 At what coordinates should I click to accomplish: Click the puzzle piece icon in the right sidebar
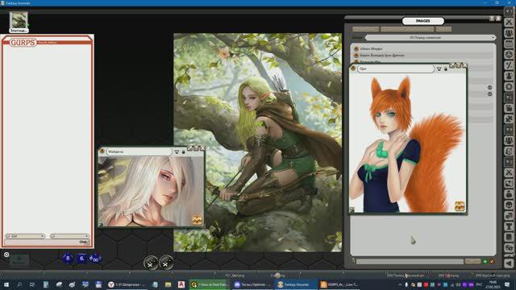click(509, 119)
